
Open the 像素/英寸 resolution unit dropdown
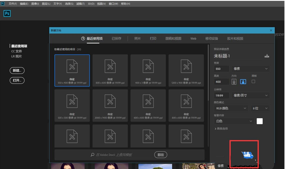point(250,95)
